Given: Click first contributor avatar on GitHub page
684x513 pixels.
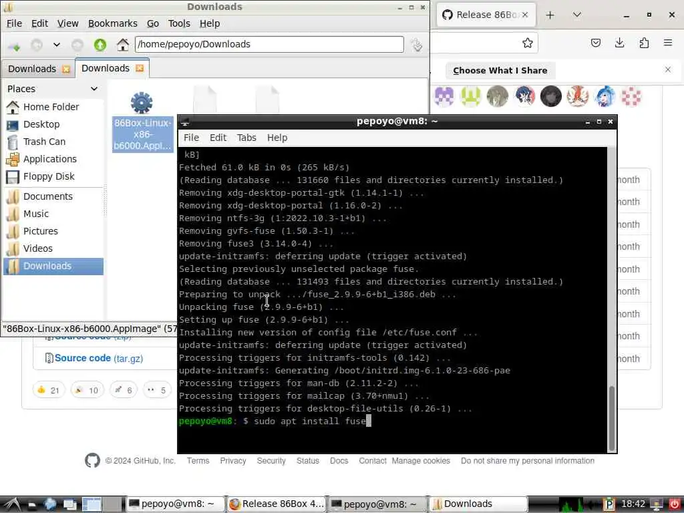Looking at the screenshot, I should point(444,96).
